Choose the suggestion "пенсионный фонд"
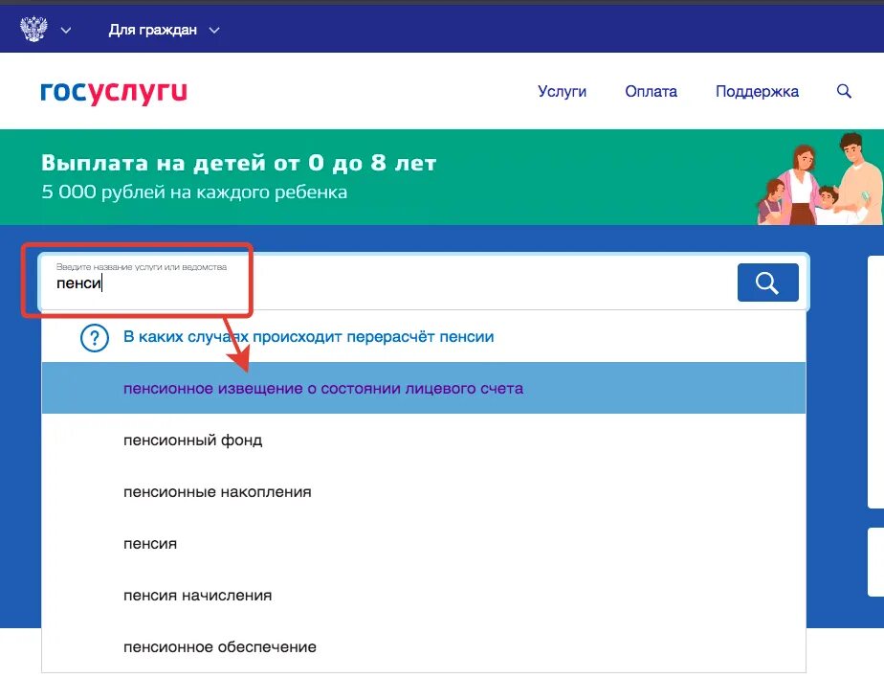The width and height of the screenshot is (884, 678). (x=424, y=440)
